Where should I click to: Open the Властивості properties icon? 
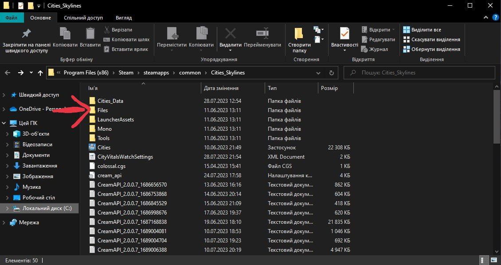click(344, 33)
